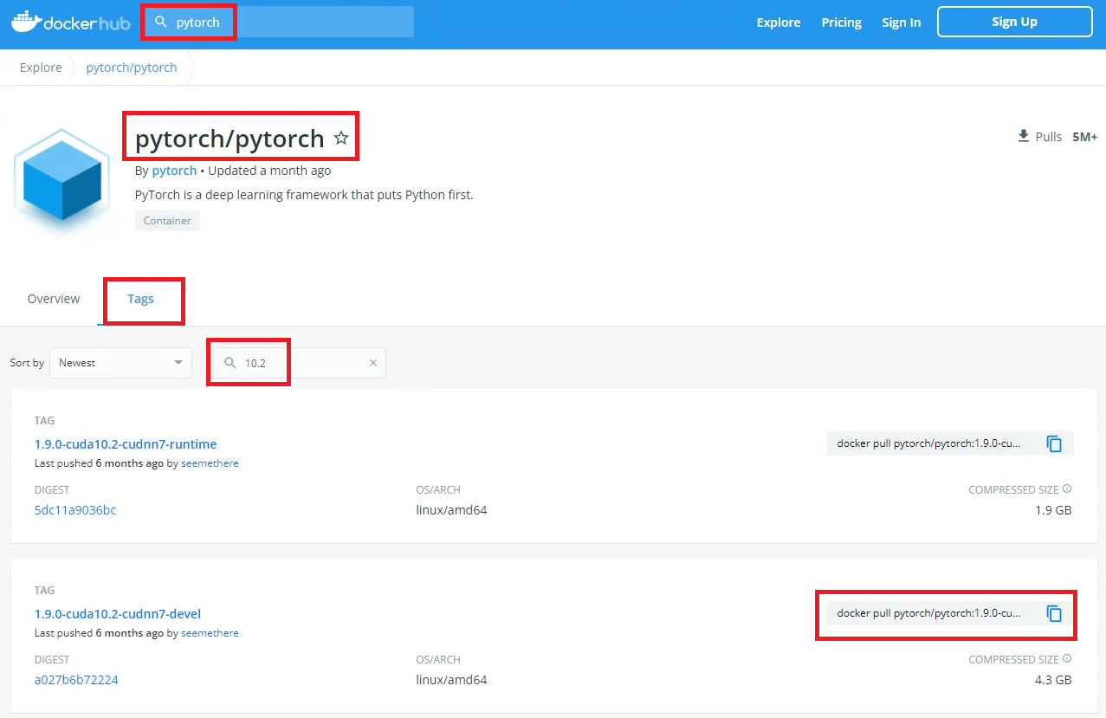The image size is (1106, 718).
Task: Click Explore in the breadcrumb
Action: pos(41,68)
